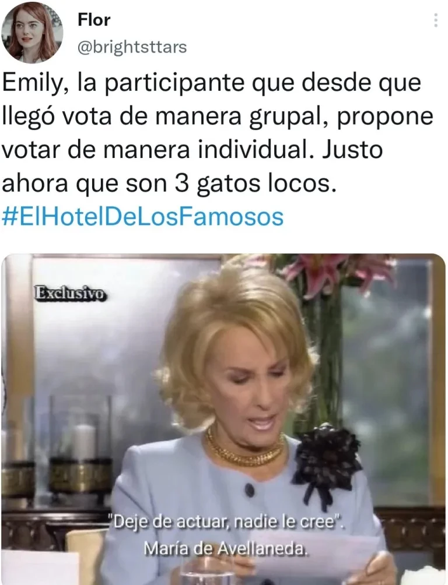Open the #ElHotelDeLosFamosos hashtag
The image size is (448, 585).
[143, 217]
